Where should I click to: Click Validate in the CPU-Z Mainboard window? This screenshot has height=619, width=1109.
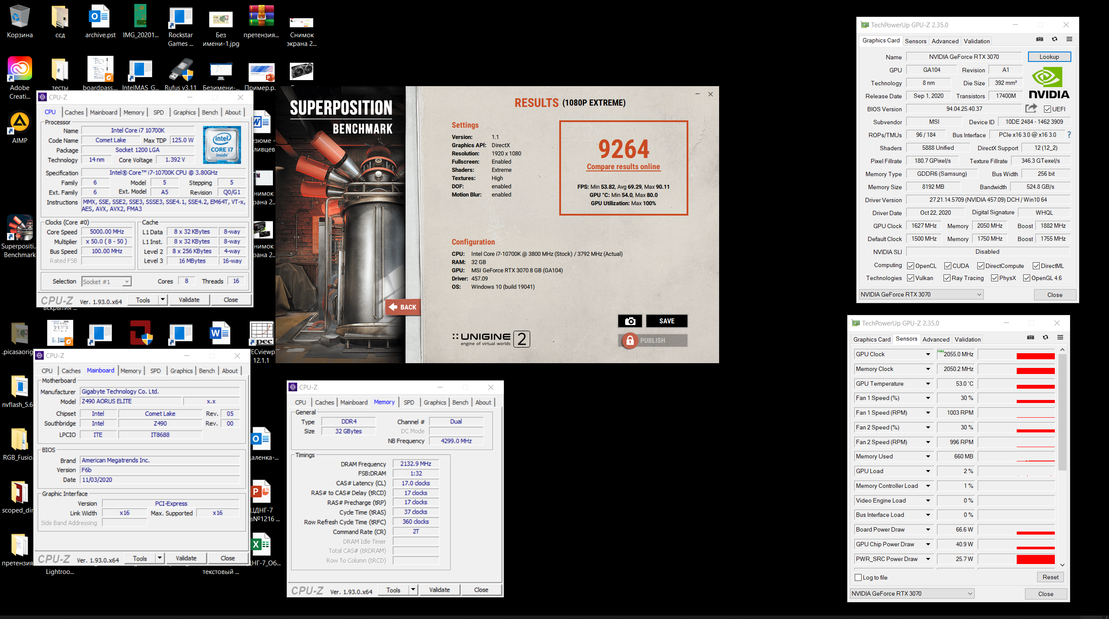(186, 558)
